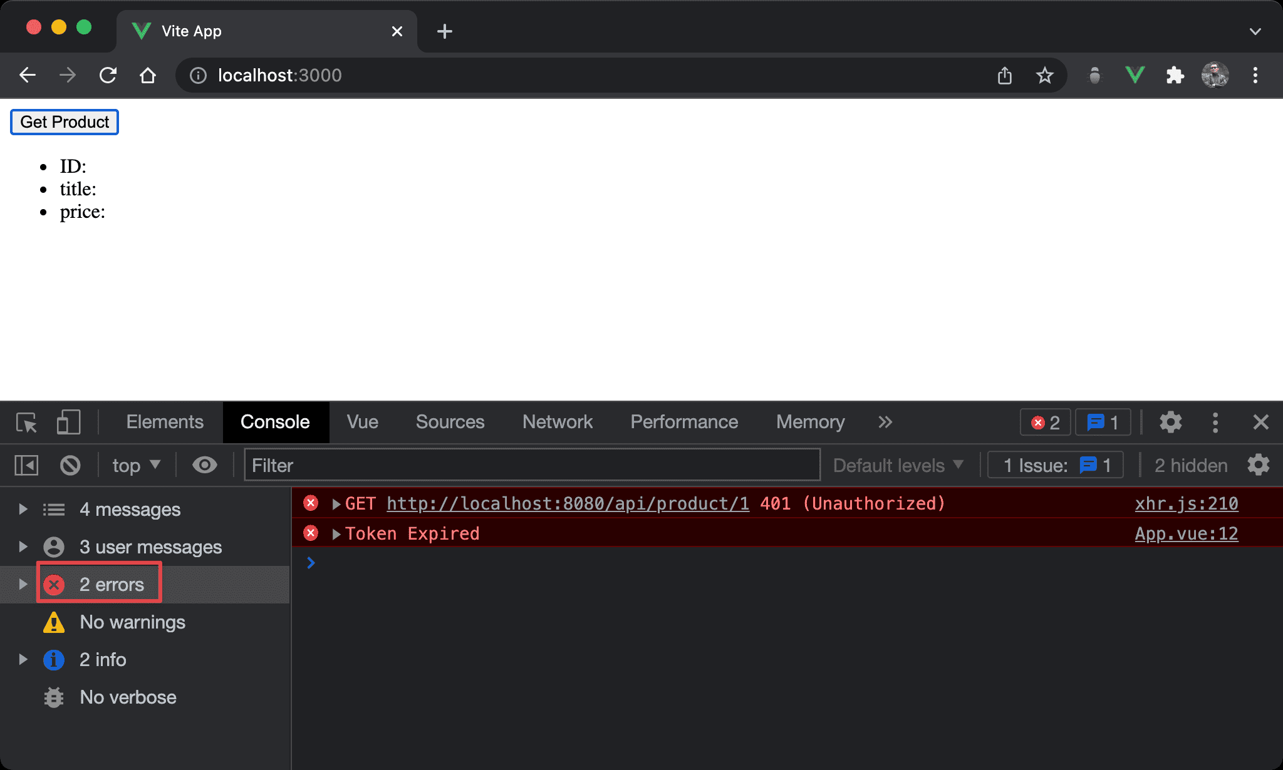
Task: Open DevTools settings gear
Action: pos(1170,422)
